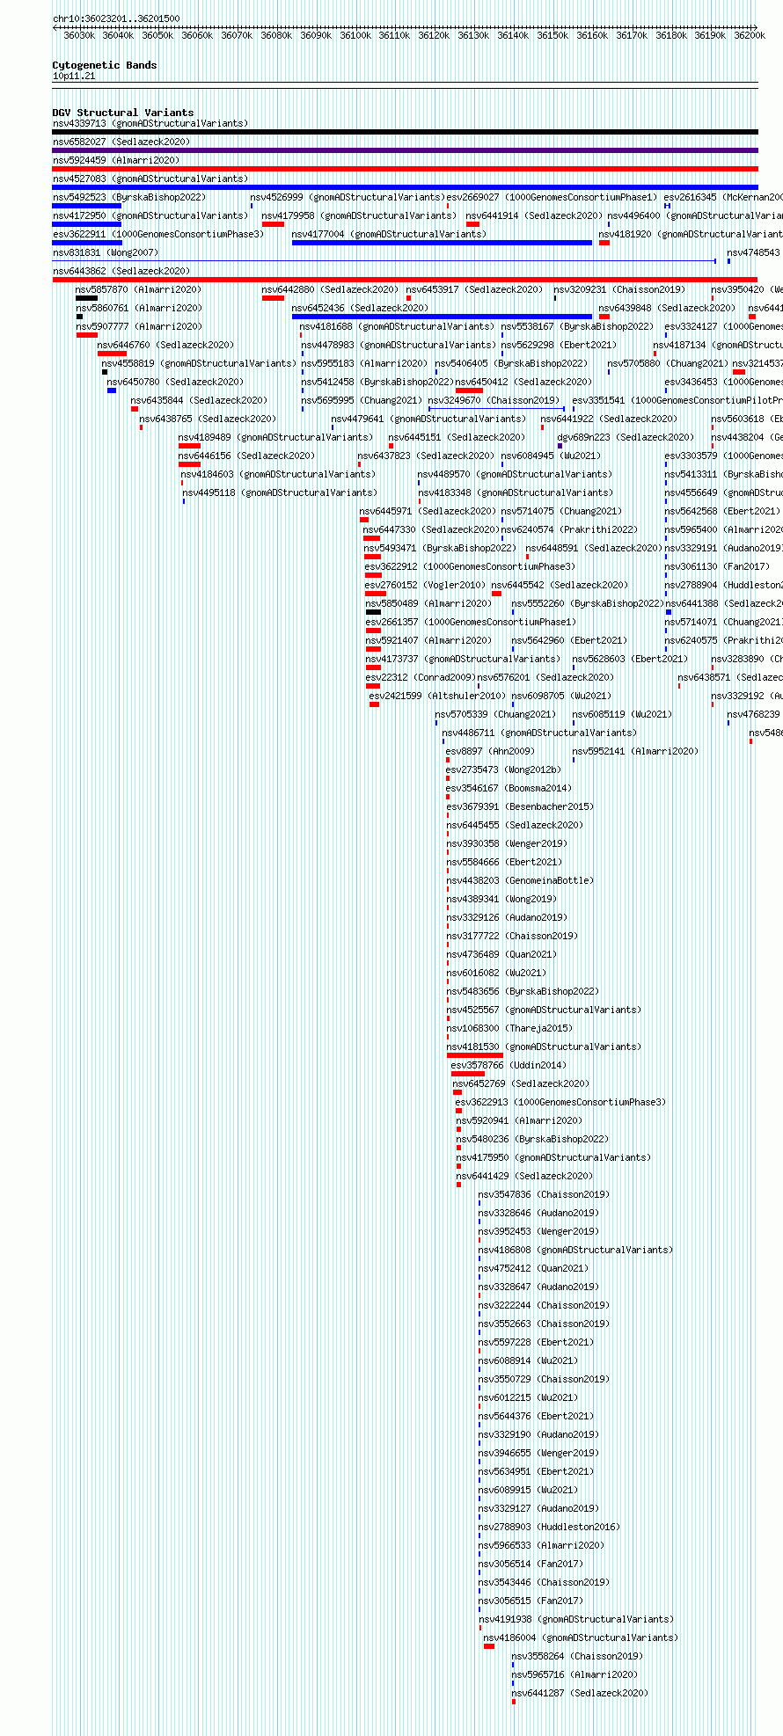783x1736 pixels.
Task: Click nsv3249670 (Chaisson2019) label
Action: (493, 400)
